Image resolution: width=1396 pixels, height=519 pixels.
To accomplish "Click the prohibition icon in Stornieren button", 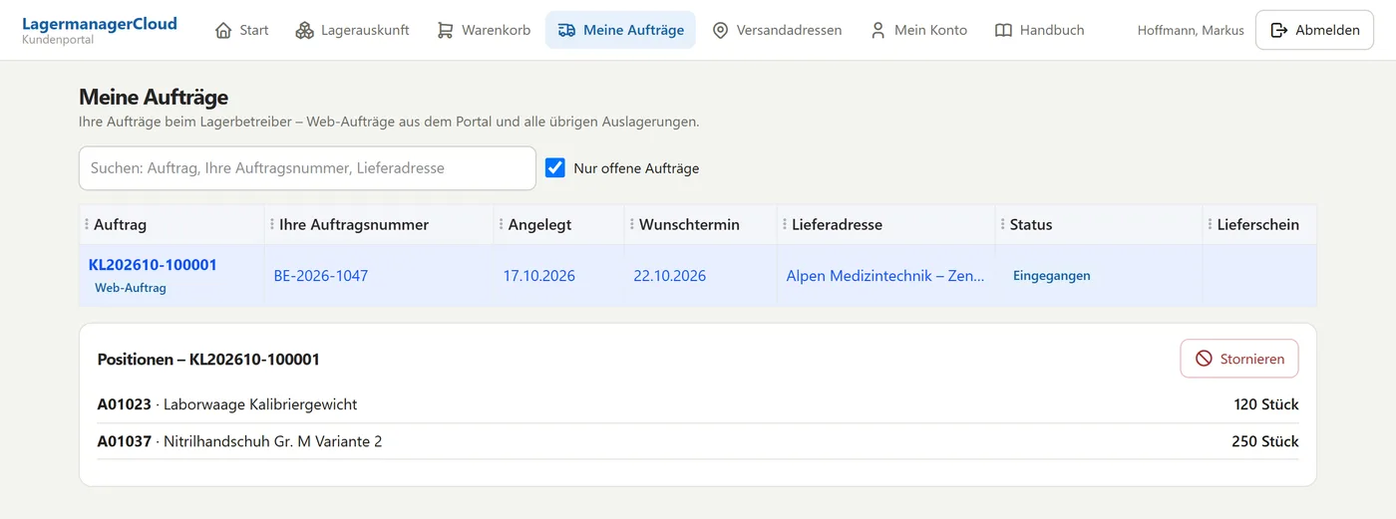I will [x=1204, y=359].
